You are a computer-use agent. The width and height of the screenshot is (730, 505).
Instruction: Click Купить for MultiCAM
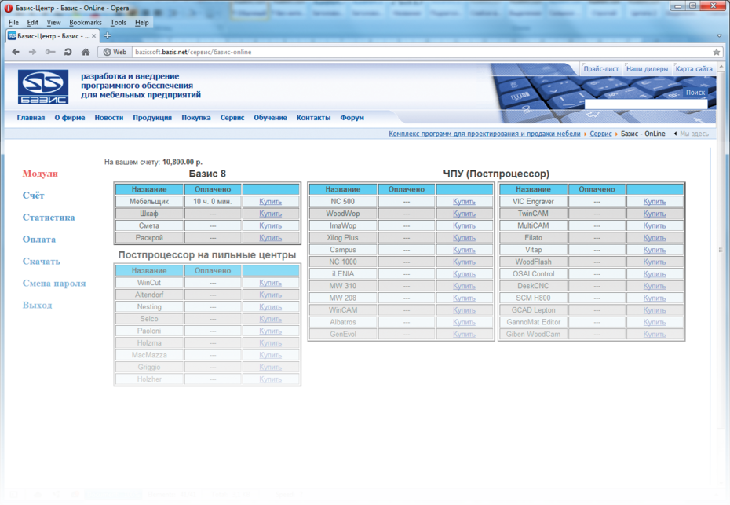pyautogui.click(x=655, y=226)
